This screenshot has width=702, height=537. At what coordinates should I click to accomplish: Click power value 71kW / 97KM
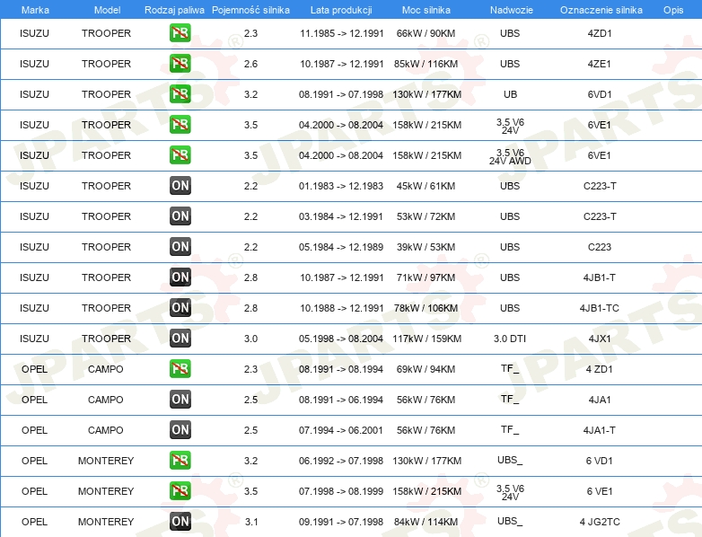point(426,277)
